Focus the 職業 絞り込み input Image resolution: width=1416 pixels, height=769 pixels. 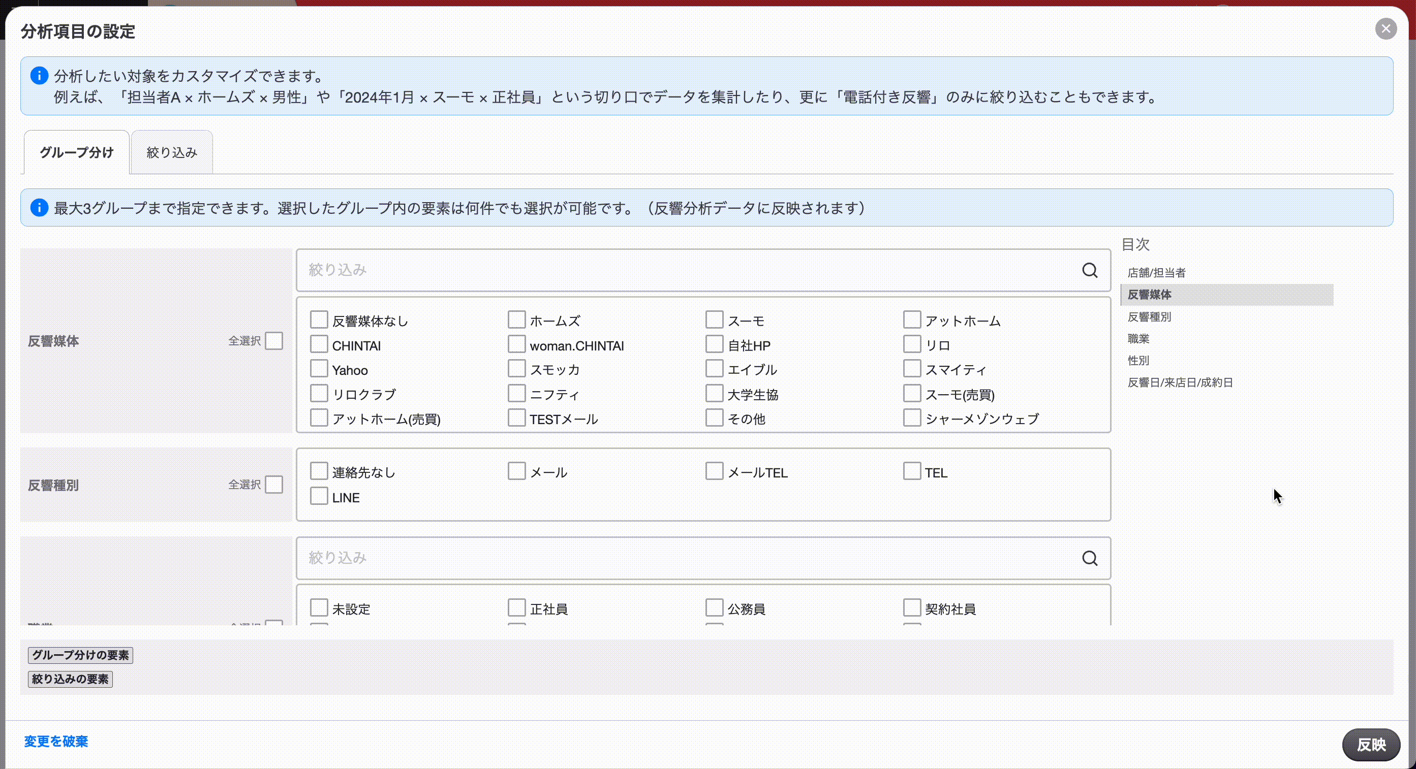703,558
